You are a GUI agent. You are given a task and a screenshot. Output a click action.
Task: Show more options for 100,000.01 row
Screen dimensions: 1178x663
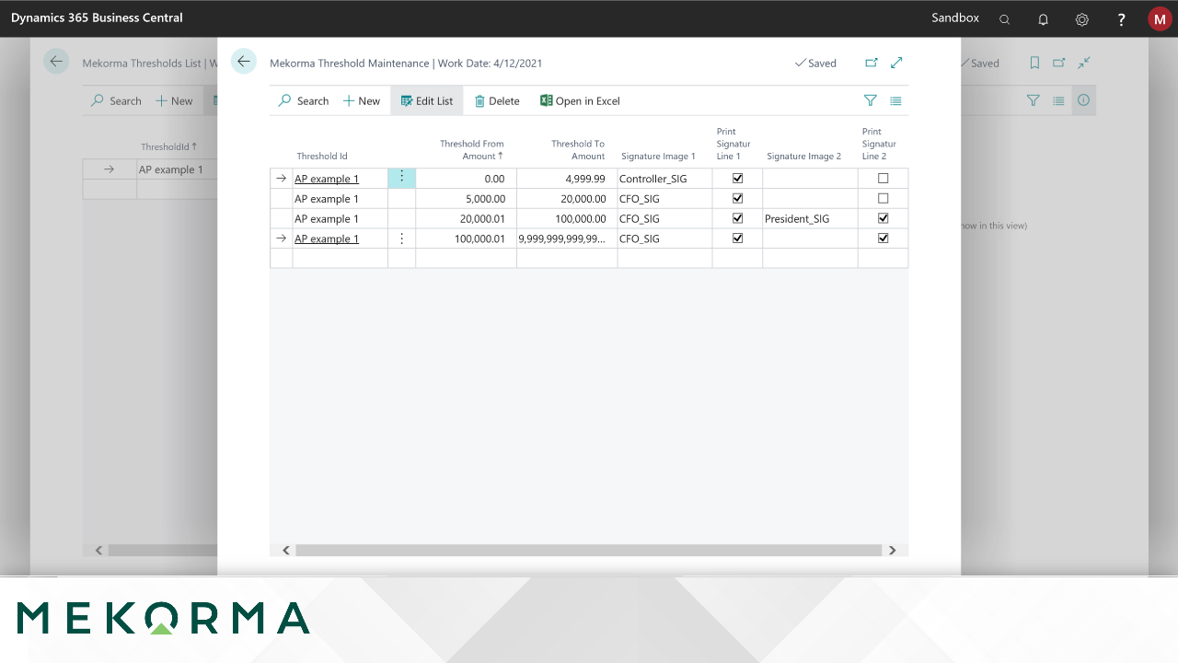coord(401,238)
